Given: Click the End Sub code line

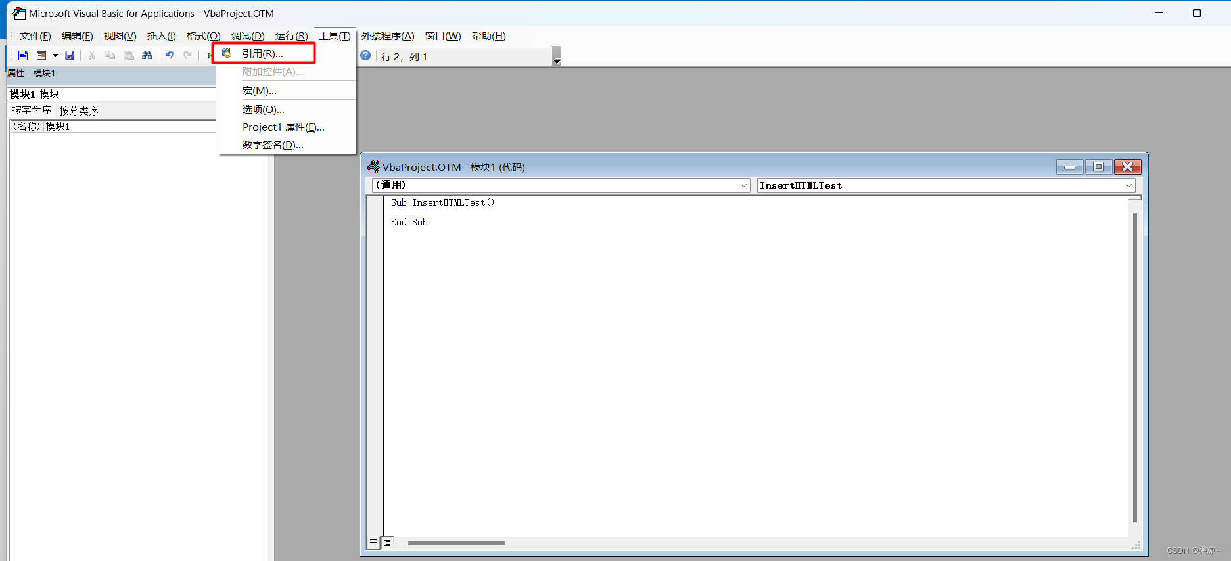Looking at the screenshot, I should pos(409,223).
